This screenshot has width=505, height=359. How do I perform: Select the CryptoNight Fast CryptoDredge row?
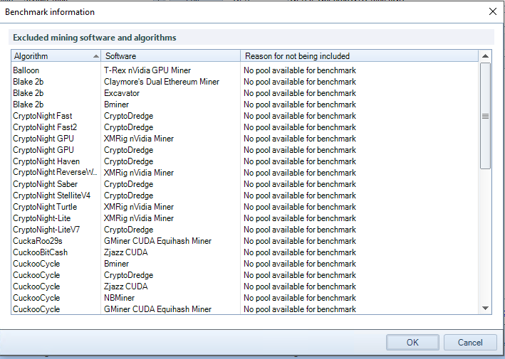tap(245, 116)
